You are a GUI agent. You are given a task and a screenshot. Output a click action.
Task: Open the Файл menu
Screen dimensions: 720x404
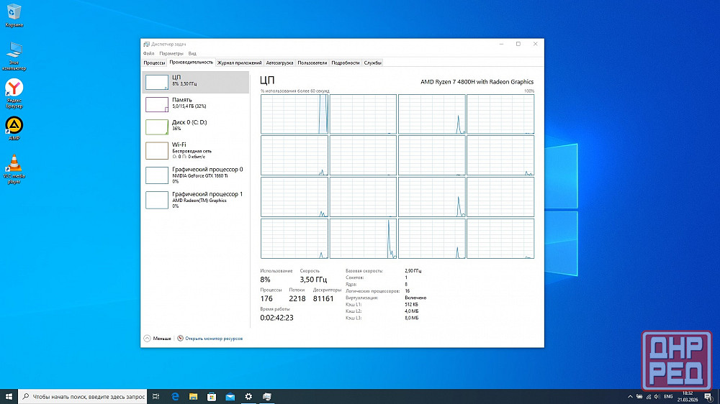pyautogui.click(x=148, y=53)
